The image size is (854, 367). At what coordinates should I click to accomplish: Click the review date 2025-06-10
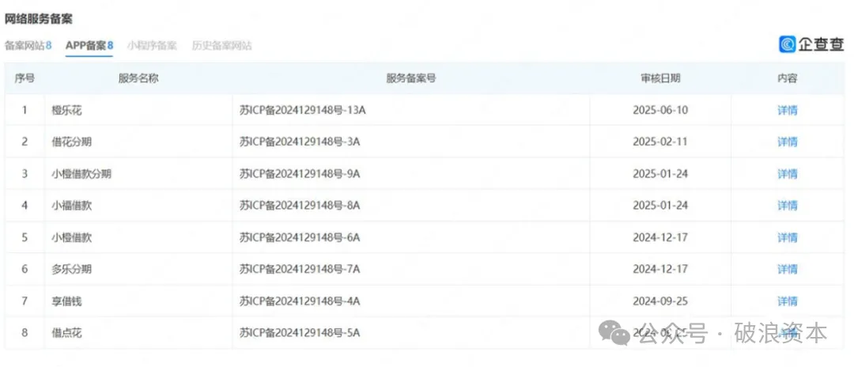pyautogui.click(x=660, y=110)
